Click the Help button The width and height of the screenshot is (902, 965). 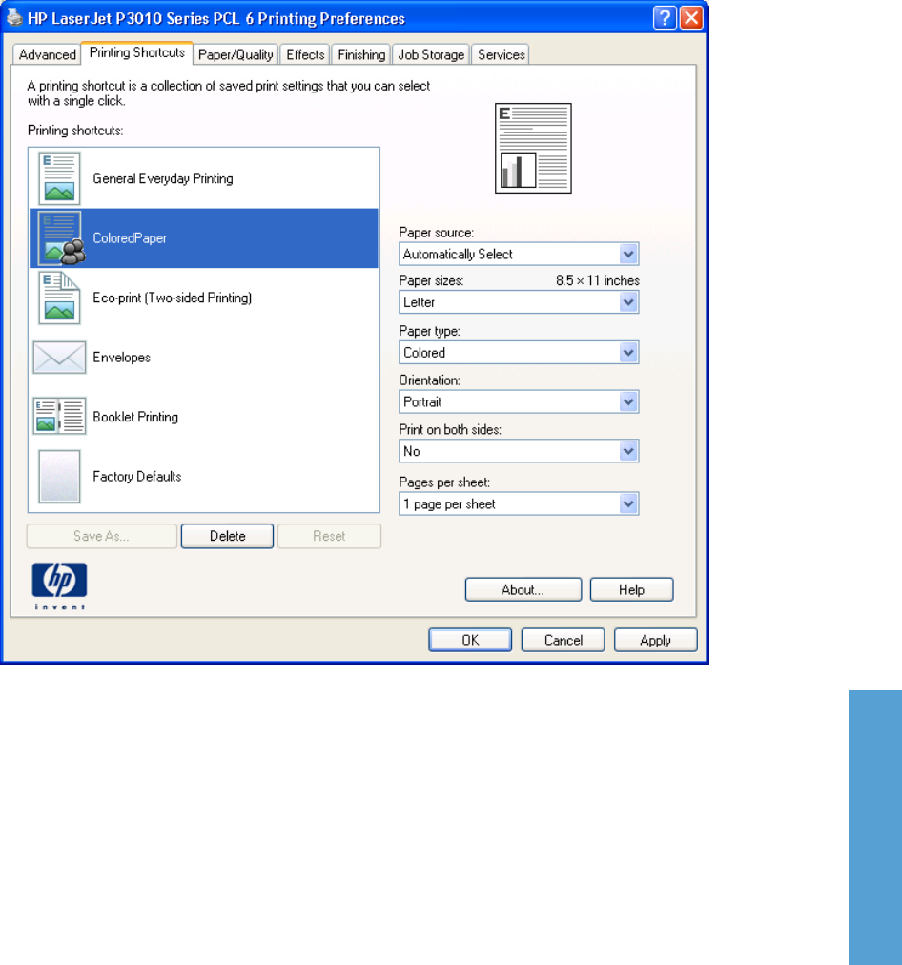click(632, 589)
